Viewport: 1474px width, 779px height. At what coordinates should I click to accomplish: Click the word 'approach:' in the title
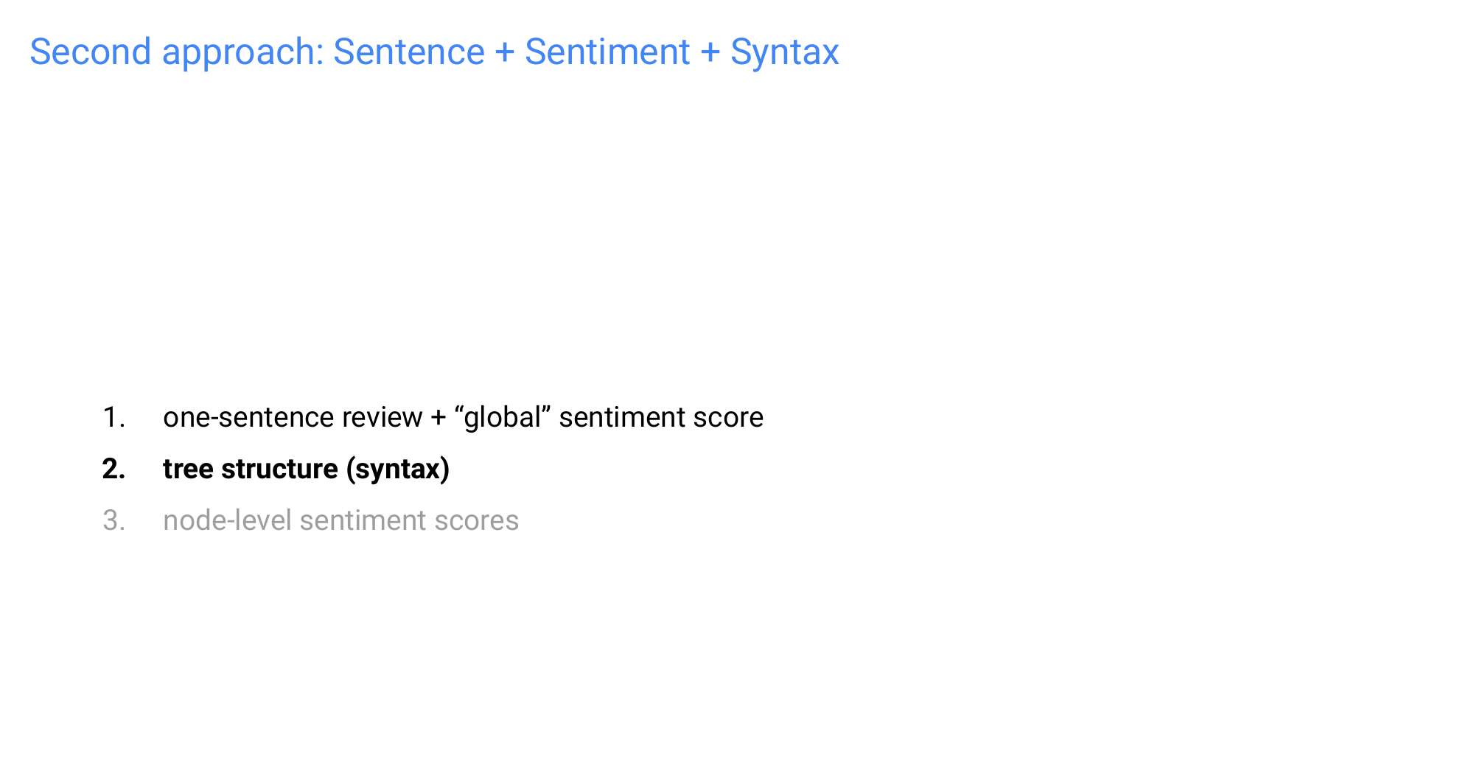(x=243, y=52)
